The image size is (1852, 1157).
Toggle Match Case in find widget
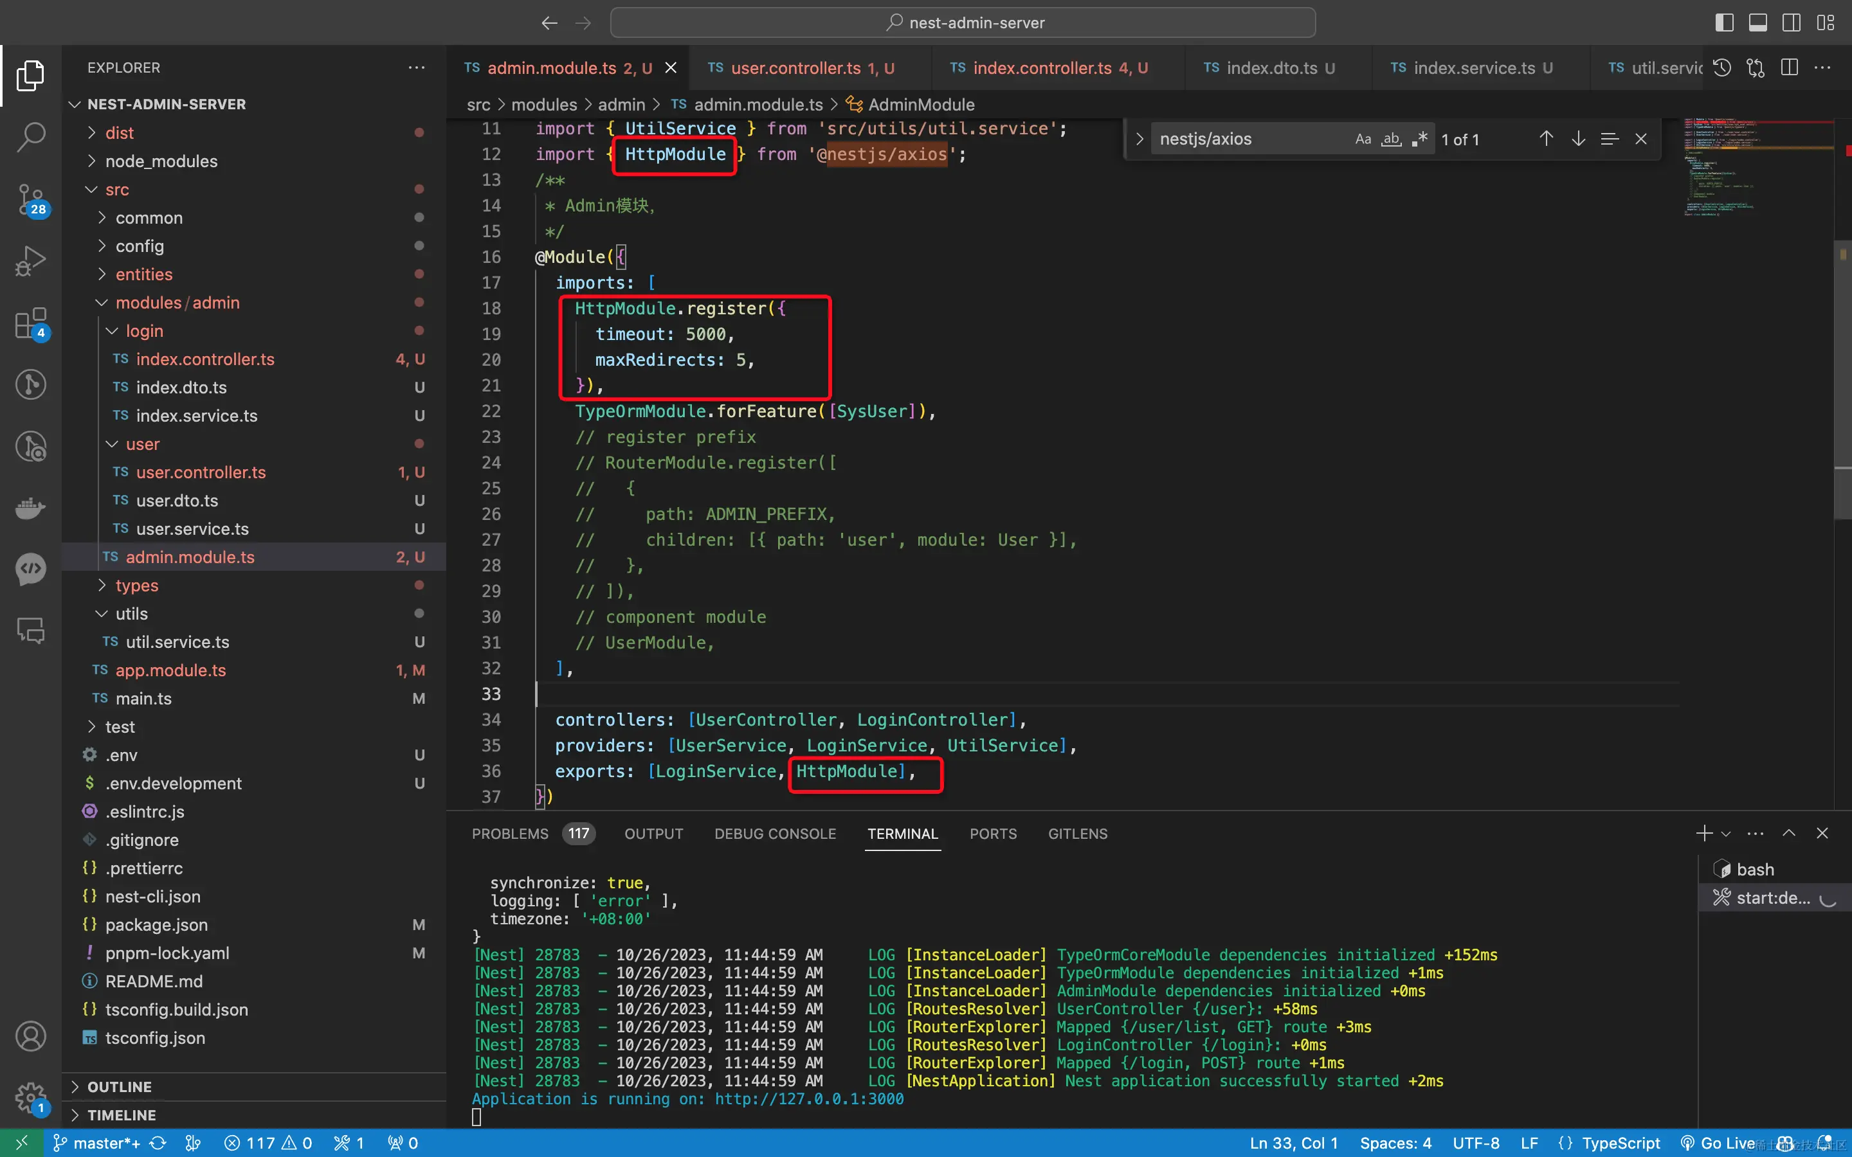pos(1363,138)
